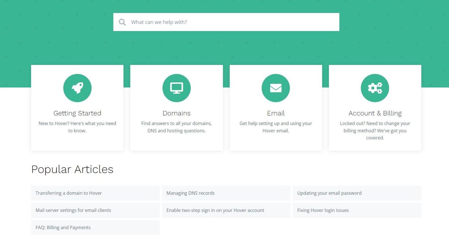Click the Popular Articles heading
This screenshot has height=252, width=449.
click(x=72, y=169)
